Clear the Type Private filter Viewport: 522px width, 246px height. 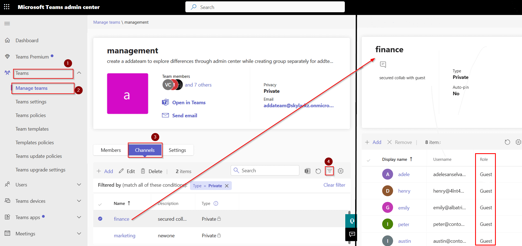227,186
